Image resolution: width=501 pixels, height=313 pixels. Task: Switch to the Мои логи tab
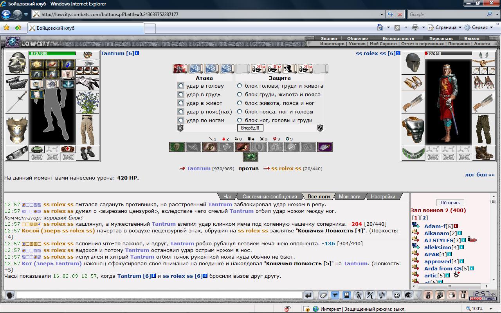pyautogui.click(x=349, y=196)
